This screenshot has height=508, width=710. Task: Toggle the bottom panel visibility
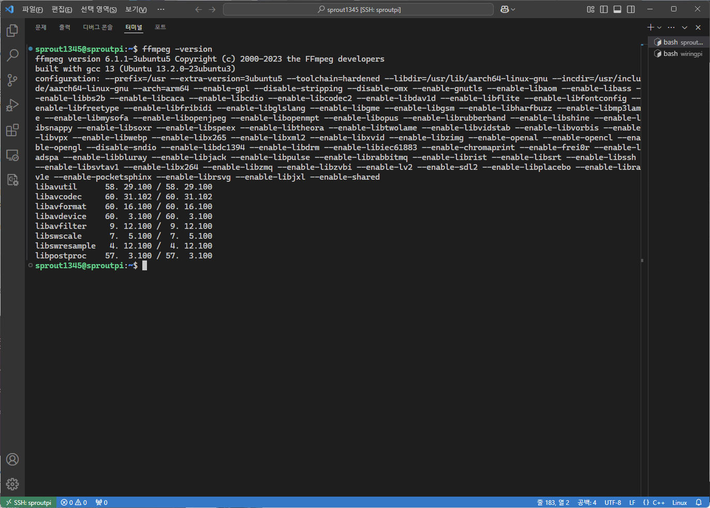pos(617,9)
